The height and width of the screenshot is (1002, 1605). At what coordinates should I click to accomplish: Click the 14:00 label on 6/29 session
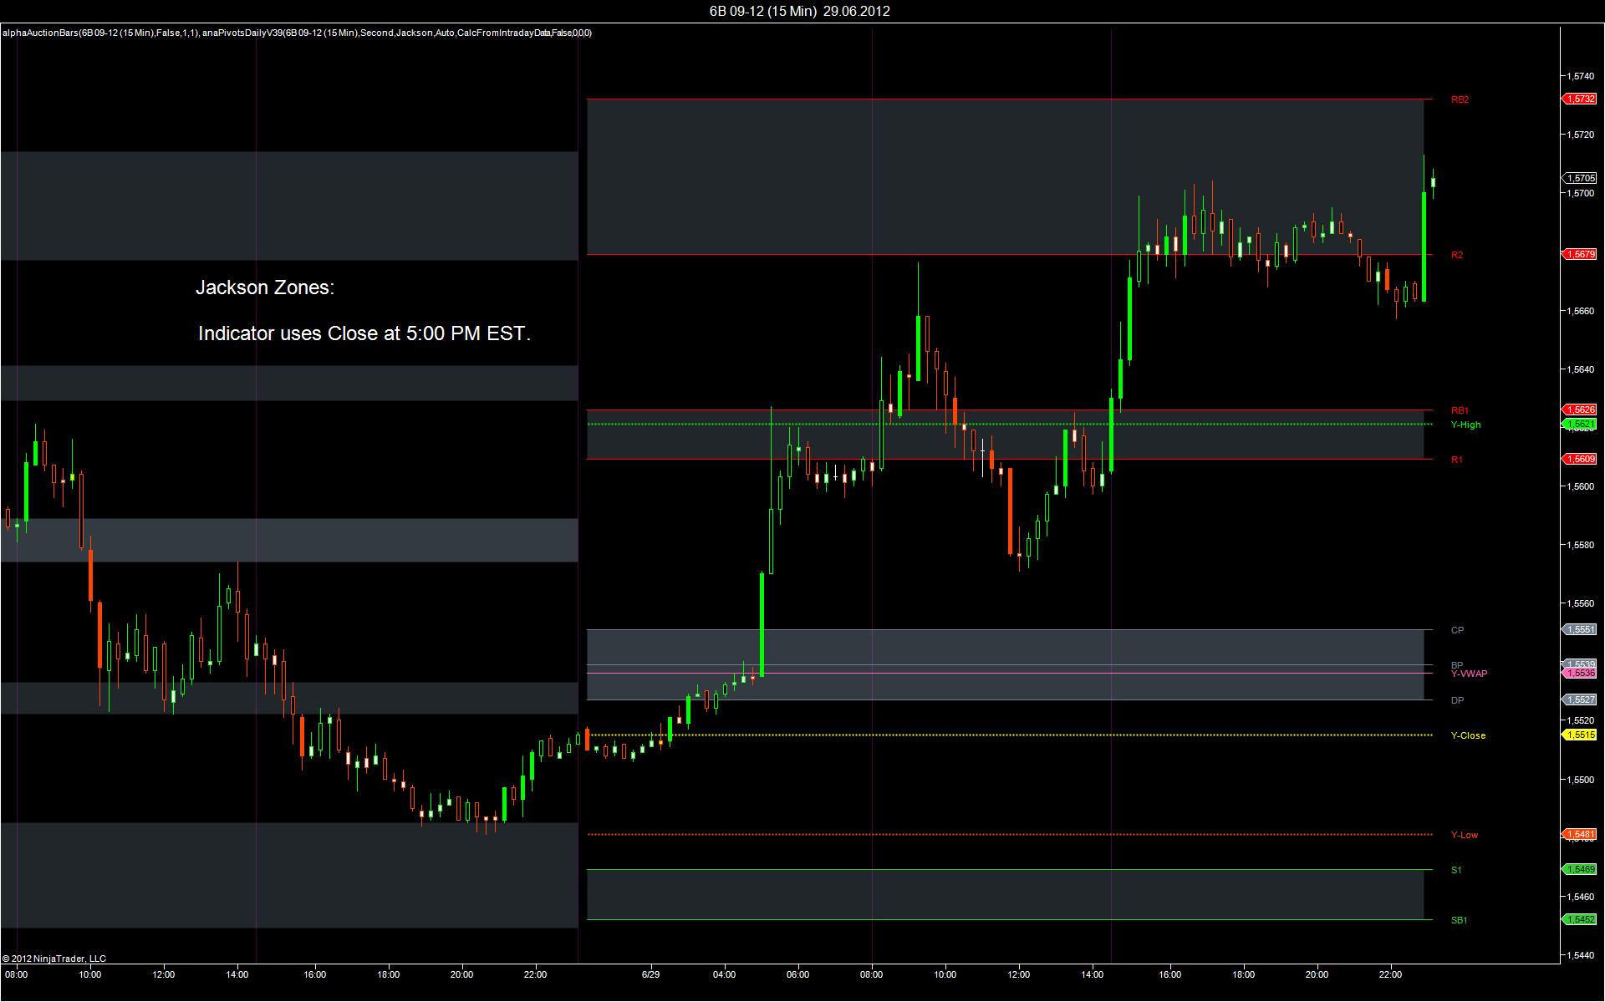[1092, 974]
